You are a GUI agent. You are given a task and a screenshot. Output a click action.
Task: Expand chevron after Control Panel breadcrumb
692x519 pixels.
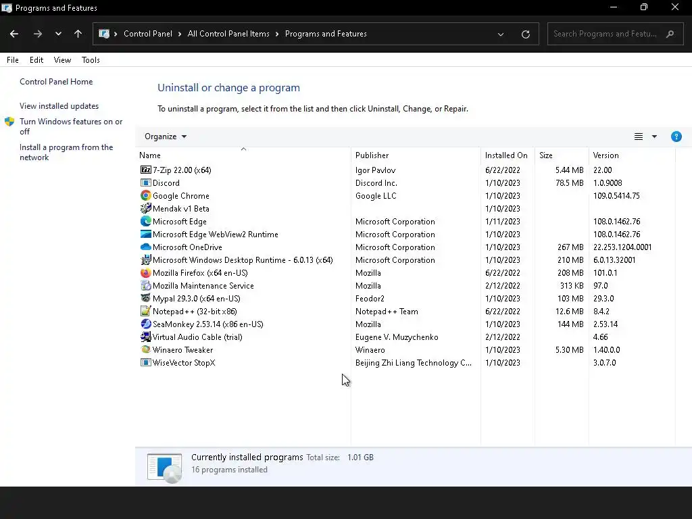pyautogui.click(x=180, y=34)
